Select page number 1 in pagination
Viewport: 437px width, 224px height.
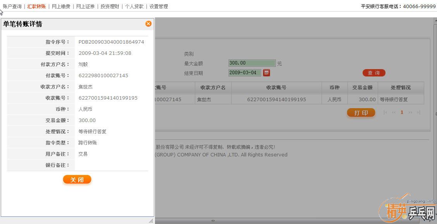402,112
